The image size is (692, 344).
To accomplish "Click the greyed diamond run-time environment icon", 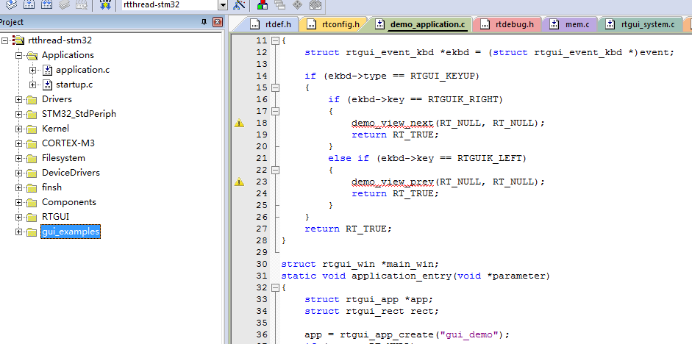I will pos(297,5).
